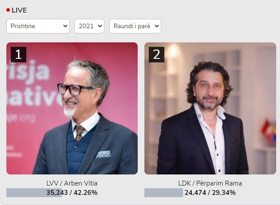Click the LIVE label text
The height and width of the screenshot is (205, 280).
pyautogui.click(x=19, y=10)
